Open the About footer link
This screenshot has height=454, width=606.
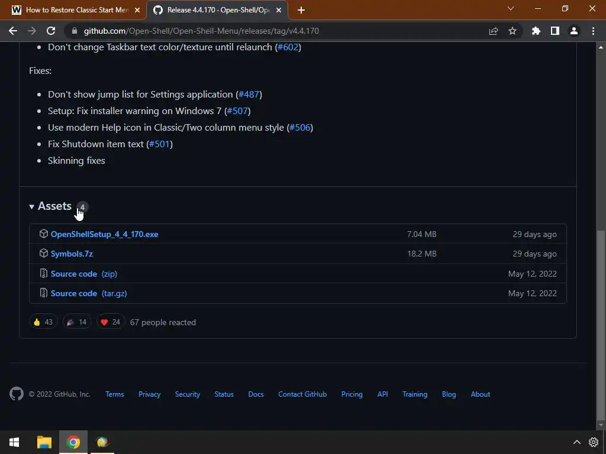click(481, 394)
